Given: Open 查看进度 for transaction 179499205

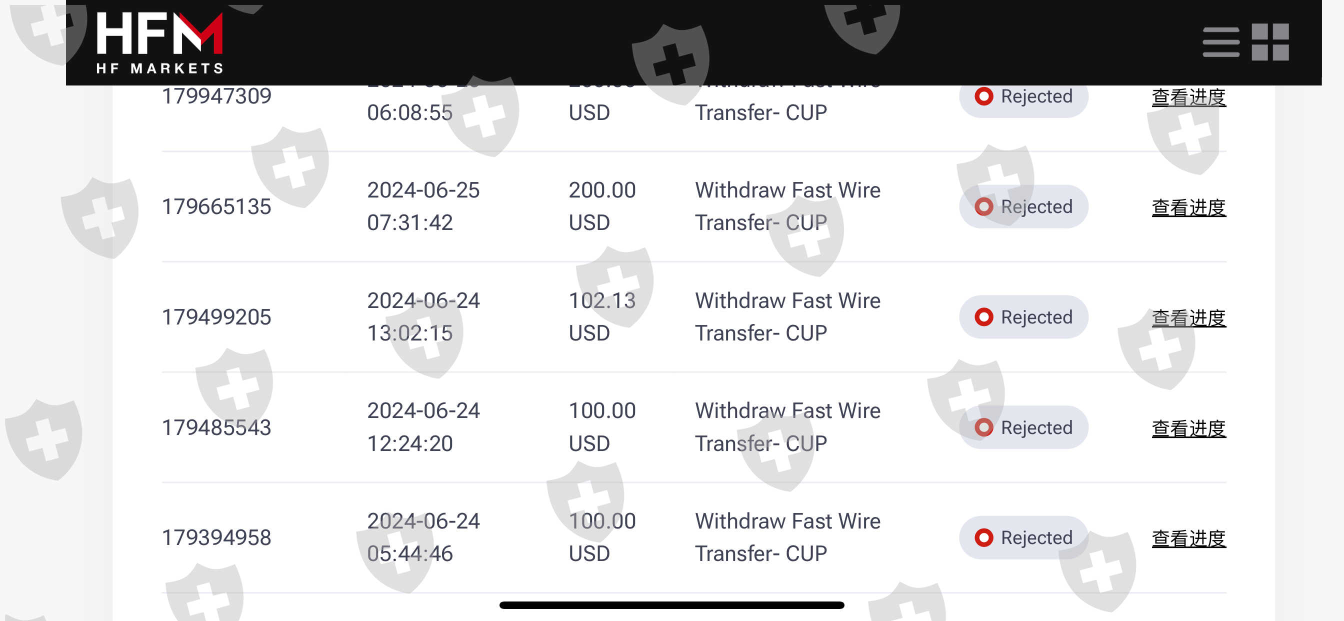Looking at the screenshot, I should [1188, 318].
